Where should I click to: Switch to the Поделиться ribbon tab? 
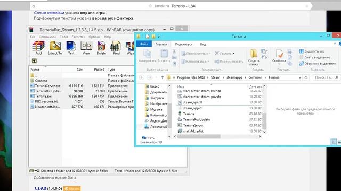(184, 44)
